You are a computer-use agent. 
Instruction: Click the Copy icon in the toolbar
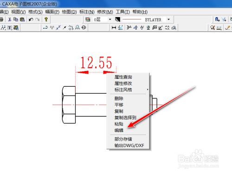coord(16,19)
